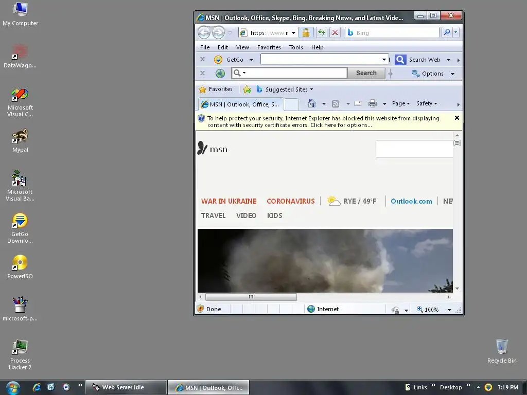The width and height of the screenshot is (527, 395).
Task: Select the PowerISO desktop icon
Action: (20, 267)
